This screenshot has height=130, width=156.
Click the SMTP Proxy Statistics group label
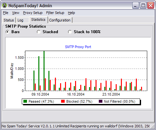pyautogui.click(x=26, y=26)
